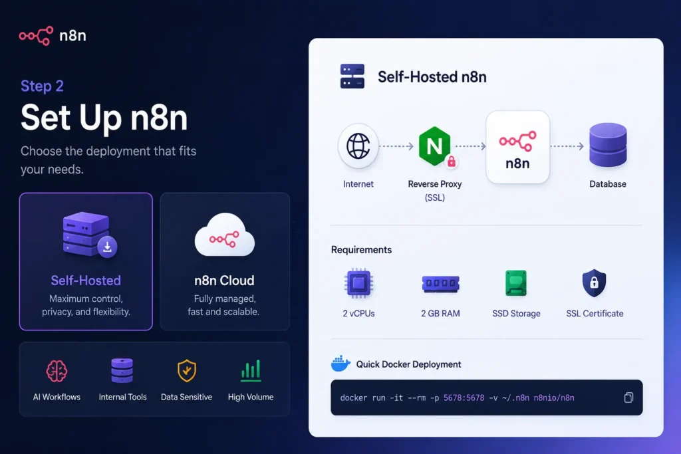Click the n8n cloud icon
Viewport: 681px width, 454px height.
coord(225,235)
